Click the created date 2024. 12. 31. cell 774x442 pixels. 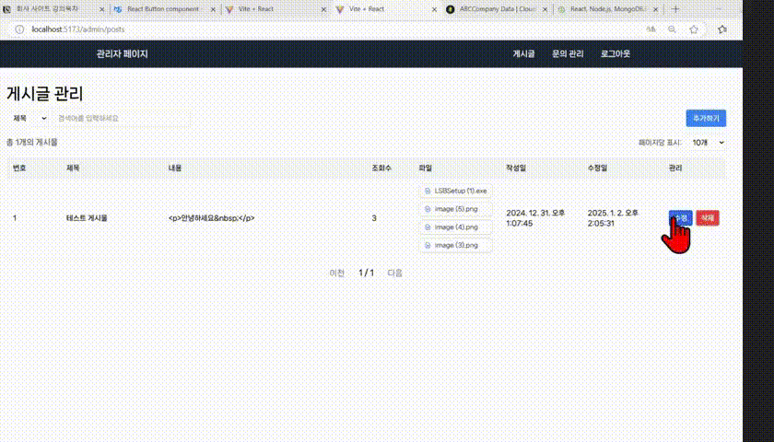click(535, 218)
